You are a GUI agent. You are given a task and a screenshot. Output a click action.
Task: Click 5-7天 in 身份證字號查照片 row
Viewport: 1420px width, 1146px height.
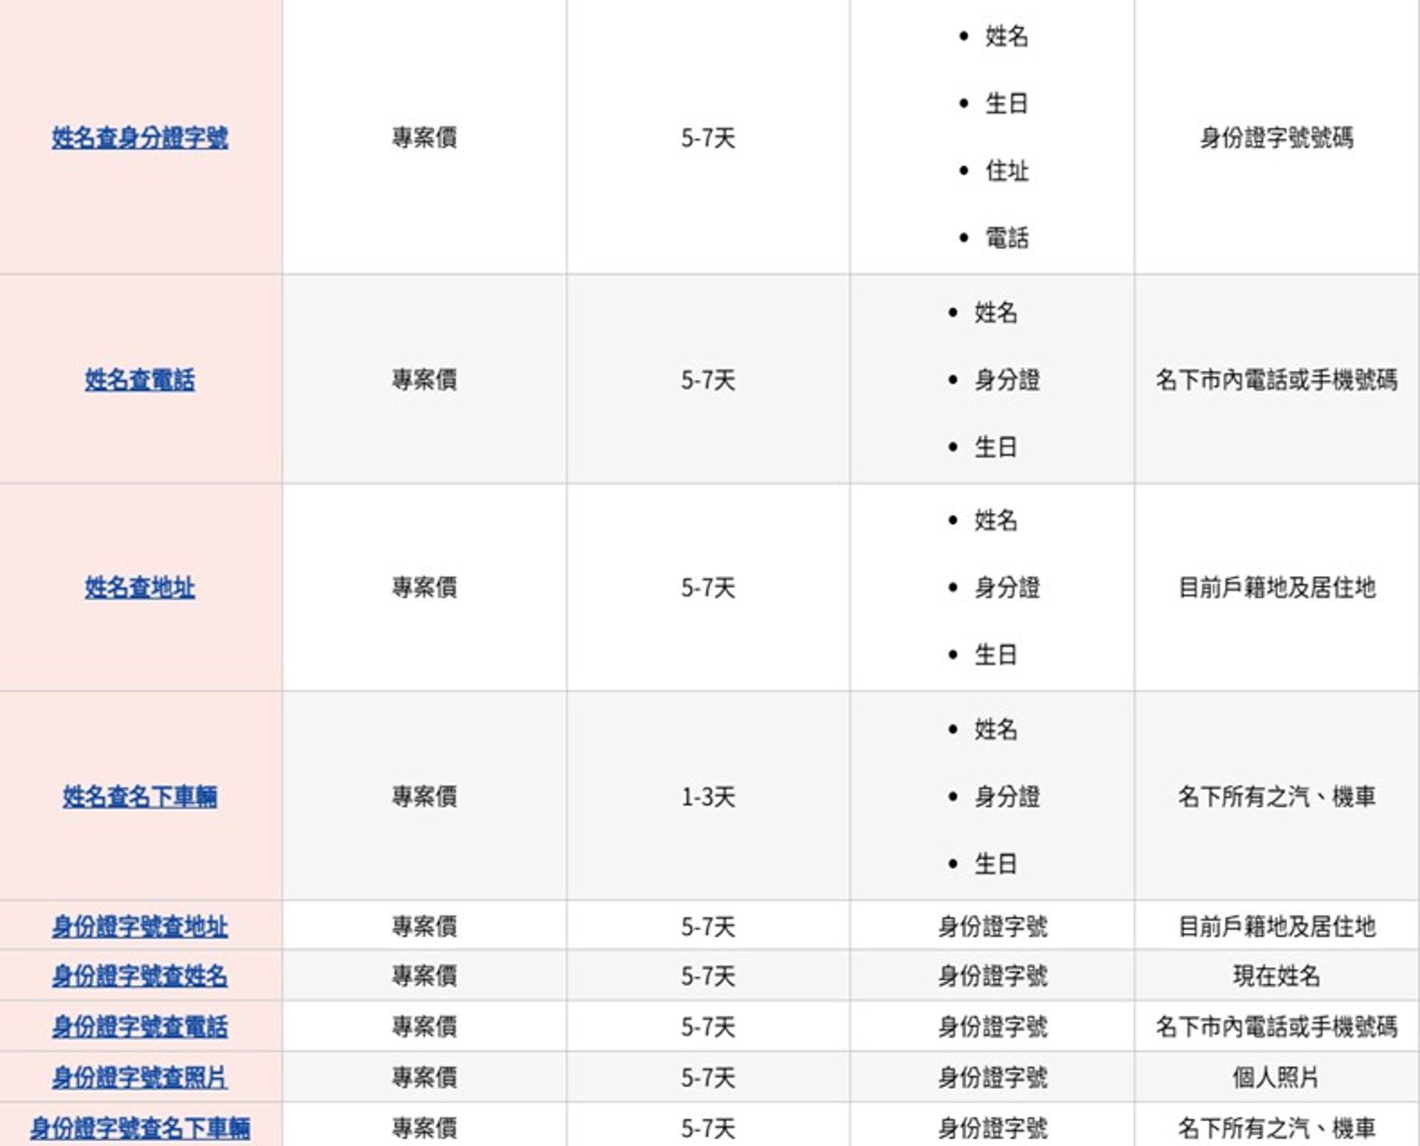708,1078
